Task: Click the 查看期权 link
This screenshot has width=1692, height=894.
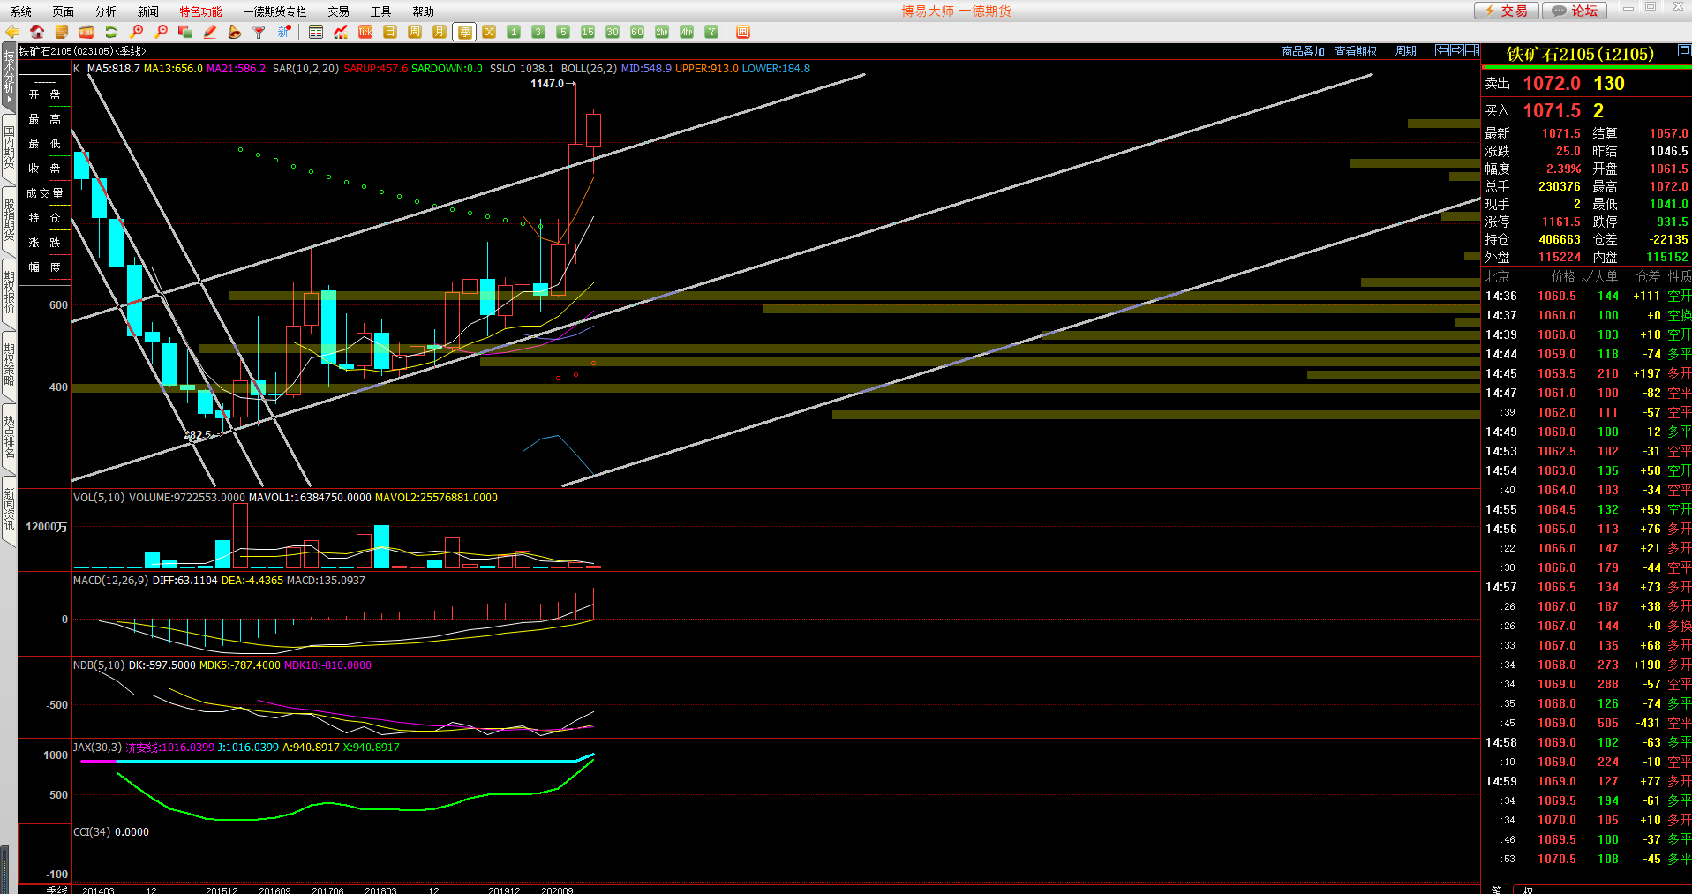Action: (x=1356, y=51)
